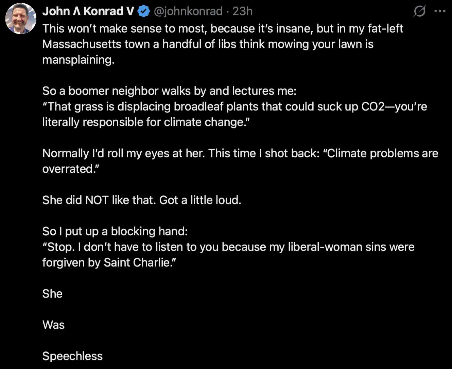Click the blue verified badge
The width and height of the screenshot is (452, 369).
[144, 12]
